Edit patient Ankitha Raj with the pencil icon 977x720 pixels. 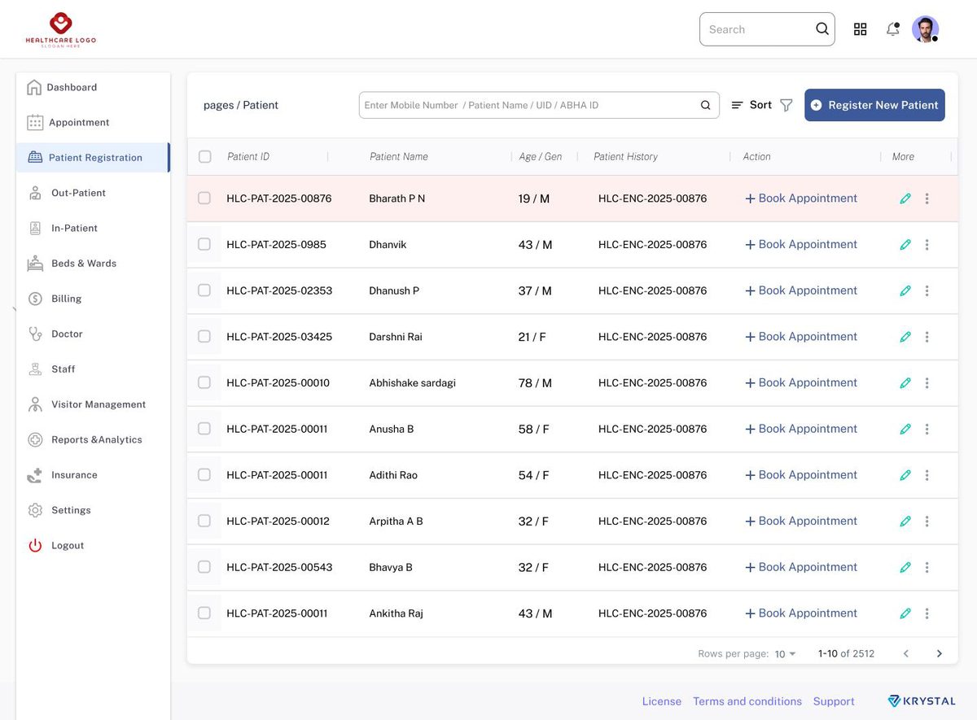pyautogui.click(x=905, y=613)
